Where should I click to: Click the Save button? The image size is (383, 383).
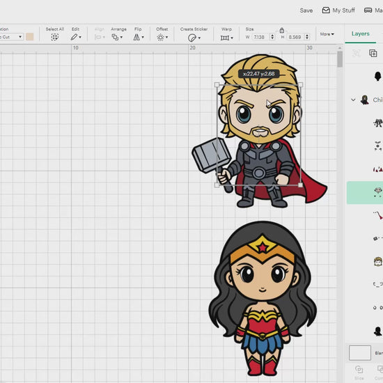(306, 10)
